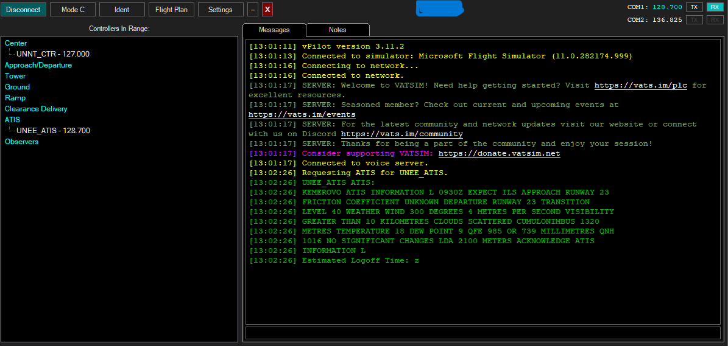Select UNNT_CTR controller entry
The image size is (728, 346).
53,54
